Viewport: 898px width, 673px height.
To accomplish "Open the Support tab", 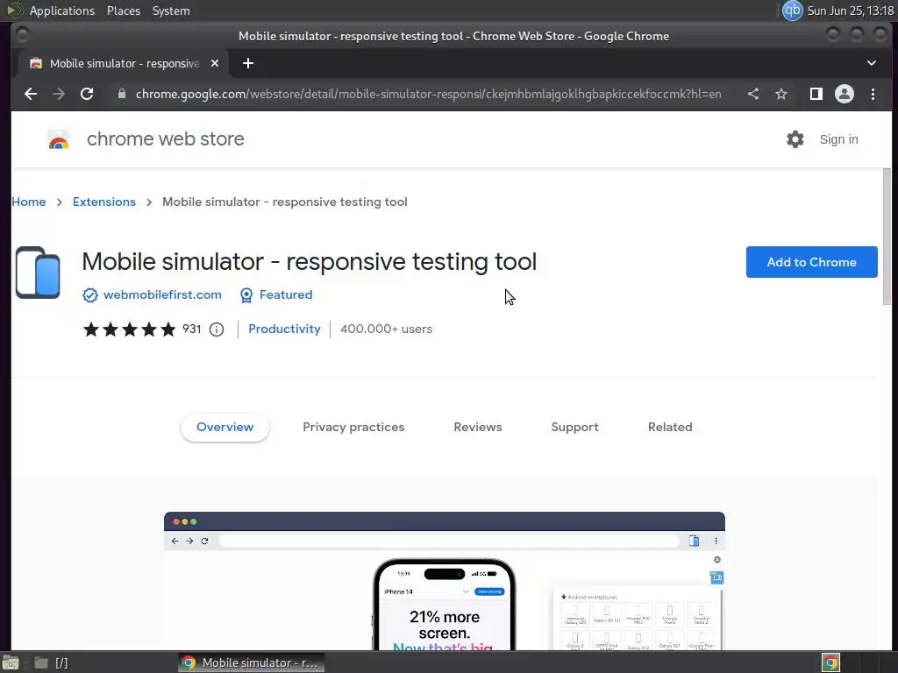I will pyautogui.click(x=574, y=427).
